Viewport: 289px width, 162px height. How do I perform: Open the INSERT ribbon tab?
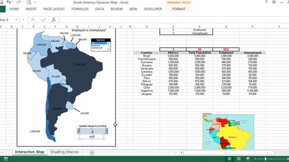(x=31, y=9)
